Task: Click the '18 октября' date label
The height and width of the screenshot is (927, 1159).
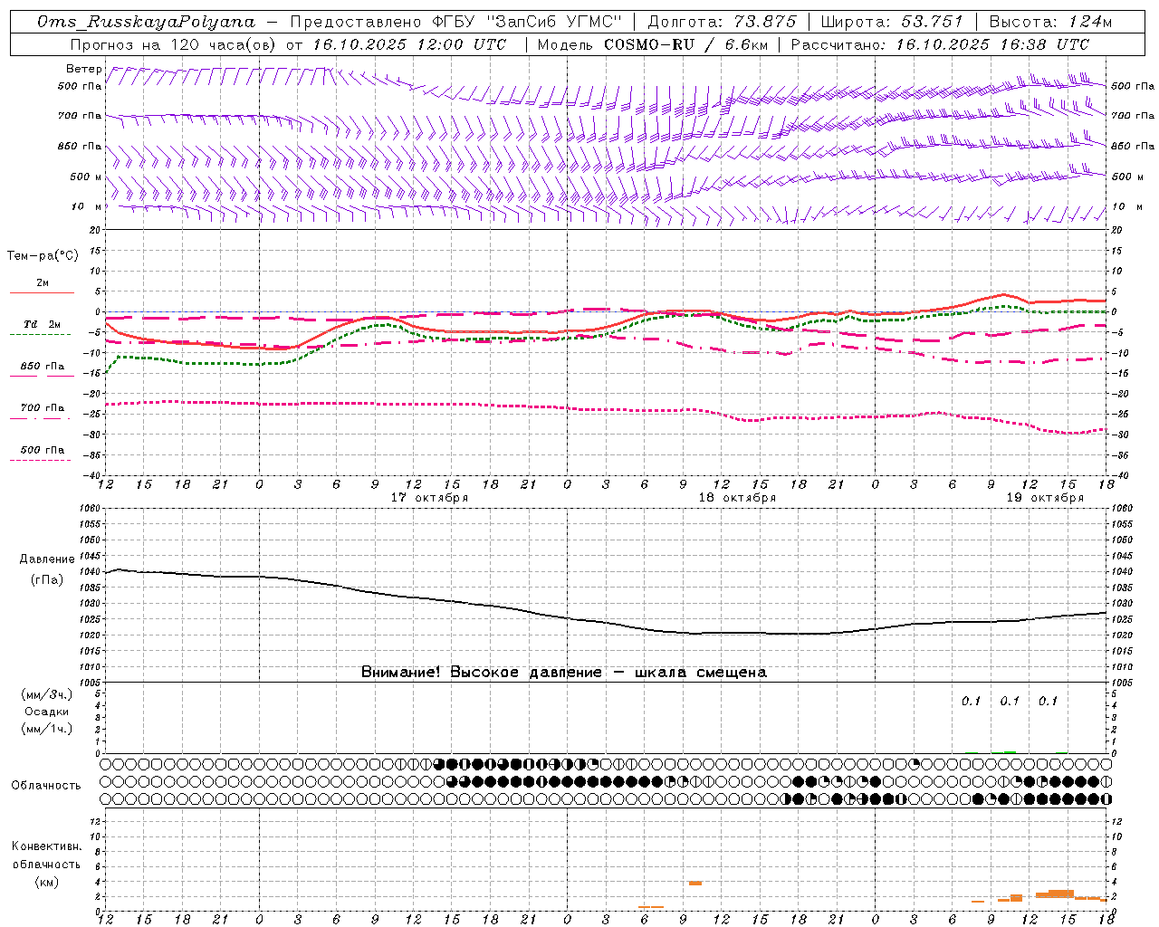Action: tap(737, 498)
